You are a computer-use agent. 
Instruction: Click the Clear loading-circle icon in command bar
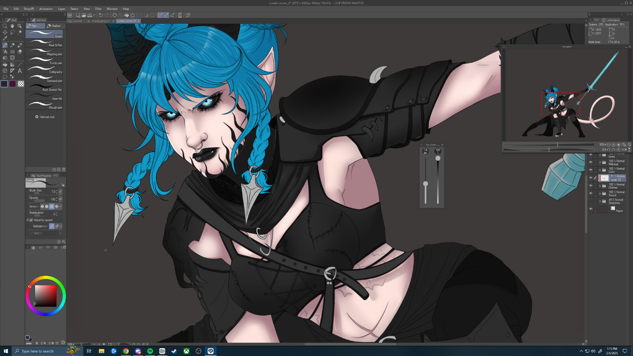tap(115, 15)
